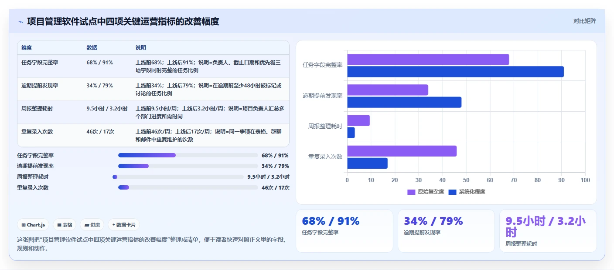Viewport: 614px width, 270px height.
Task: Select the Chart.js tag chip
Action: pyautogui.click(x=33, y=225)
